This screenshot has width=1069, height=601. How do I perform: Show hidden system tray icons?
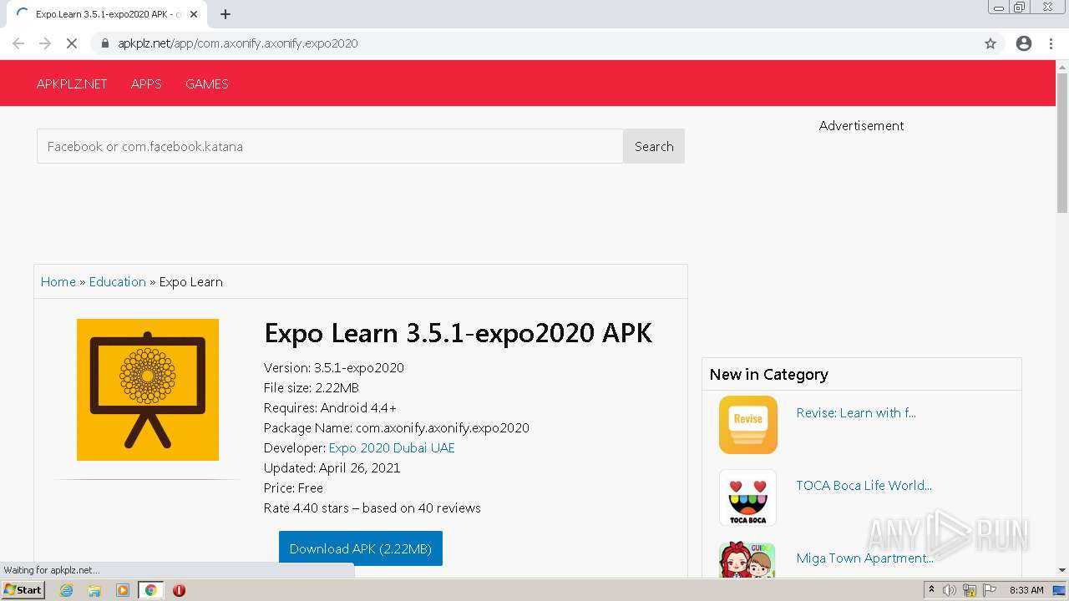[x=931, y=590]
